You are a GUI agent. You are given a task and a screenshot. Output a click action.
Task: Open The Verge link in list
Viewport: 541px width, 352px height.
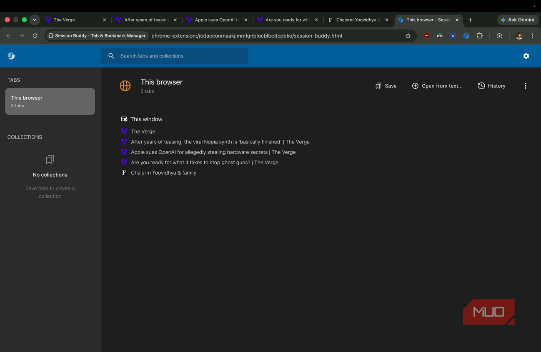[x=143, y=131]
